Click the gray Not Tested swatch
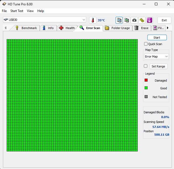 point(146,97)
